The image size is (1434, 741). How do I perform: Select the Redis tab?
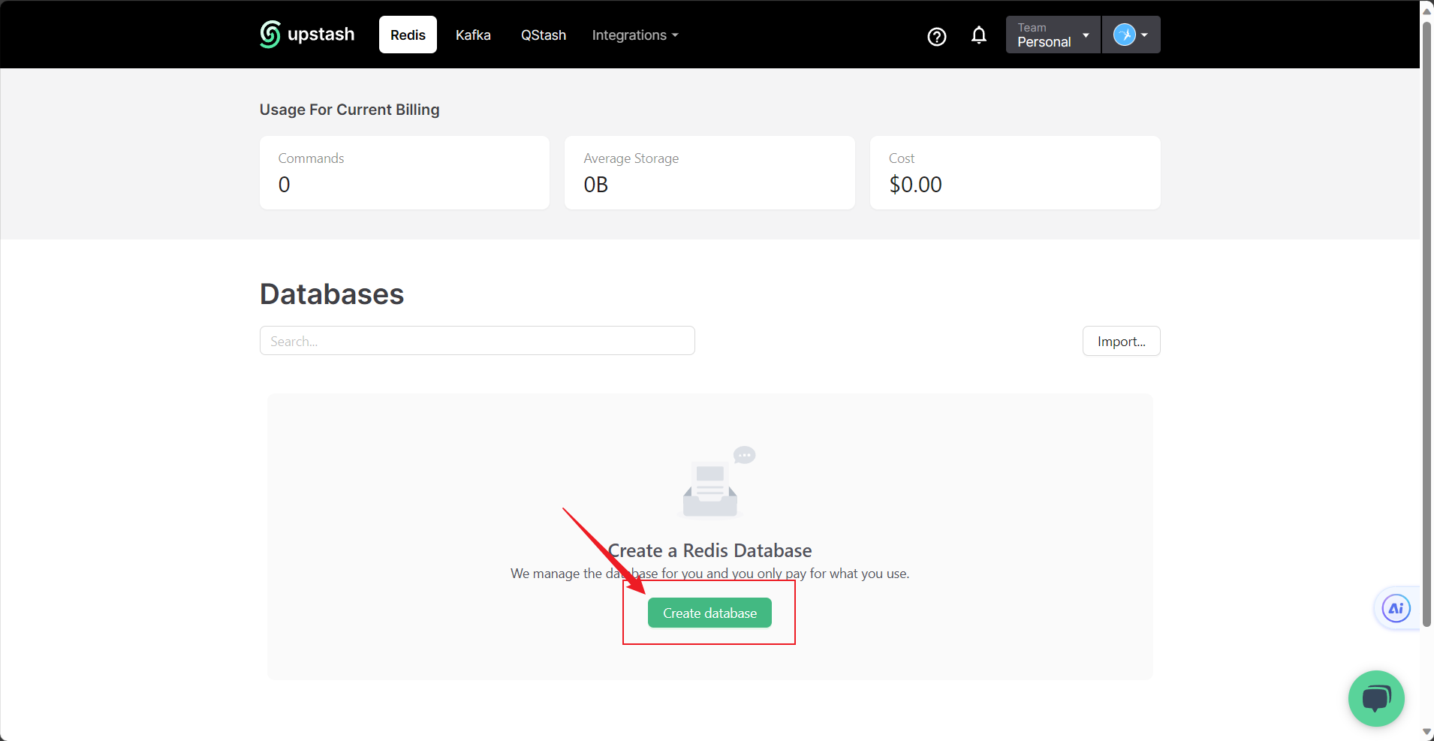[407, 35]
